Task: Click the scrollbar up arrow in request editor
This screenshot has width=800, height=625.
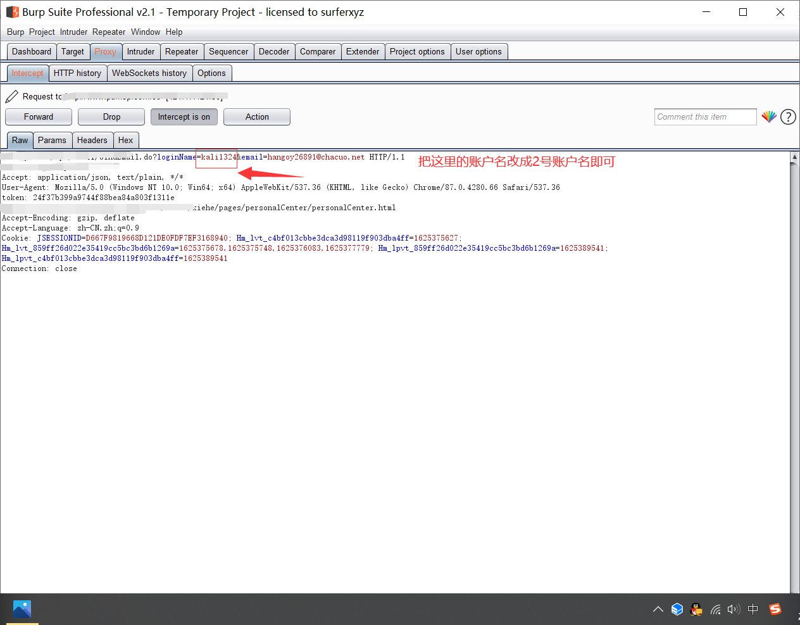Action: (795, 156)
